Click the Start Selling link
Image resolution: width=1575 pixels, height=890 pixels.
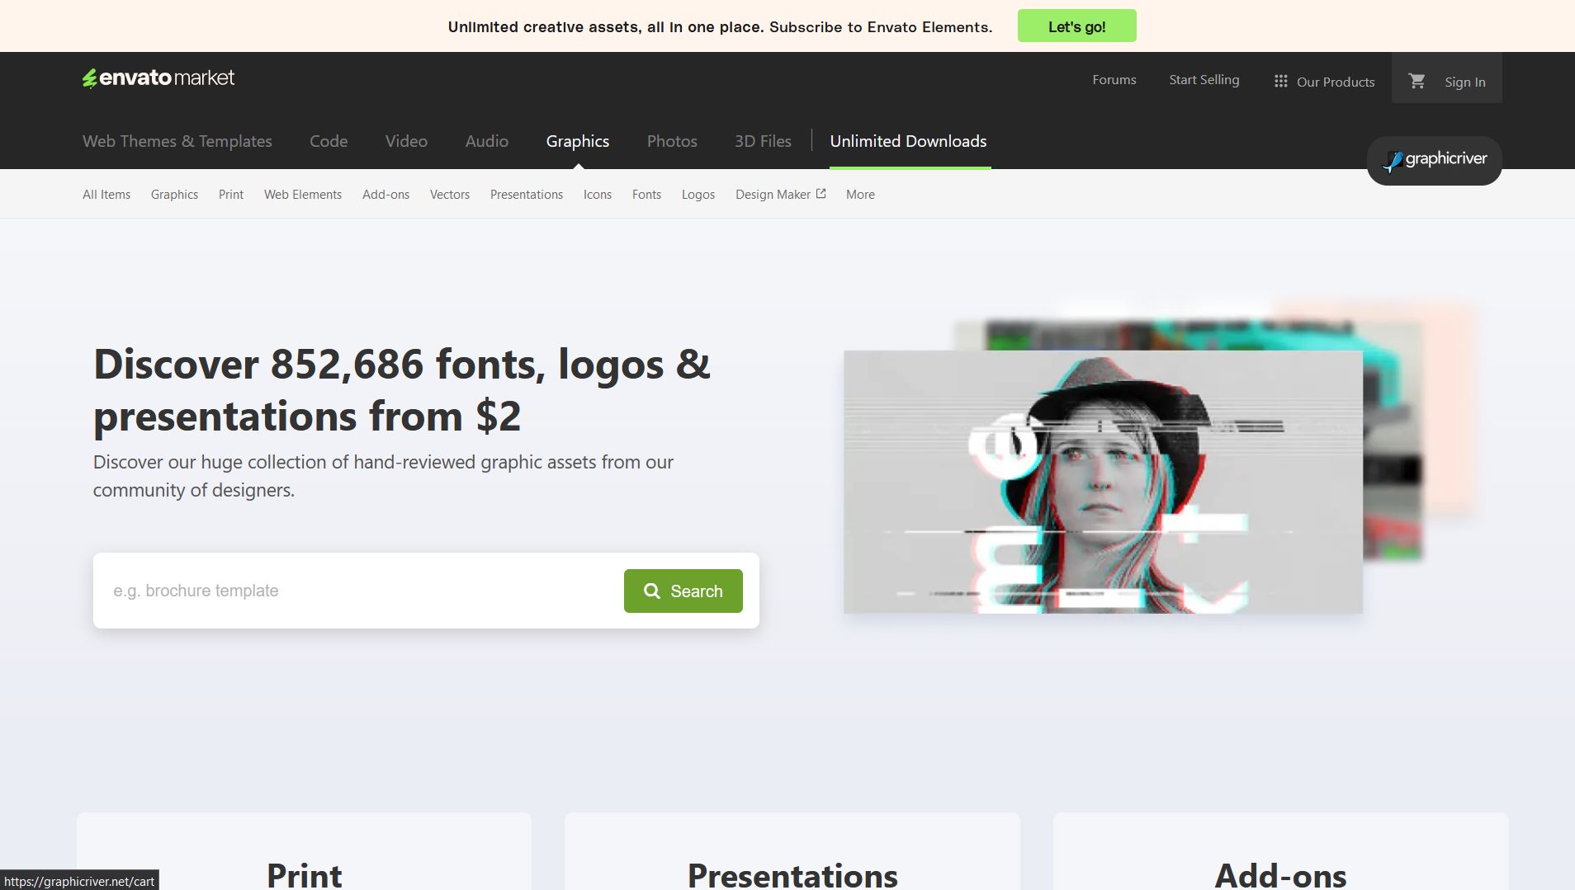[1204, 79]
